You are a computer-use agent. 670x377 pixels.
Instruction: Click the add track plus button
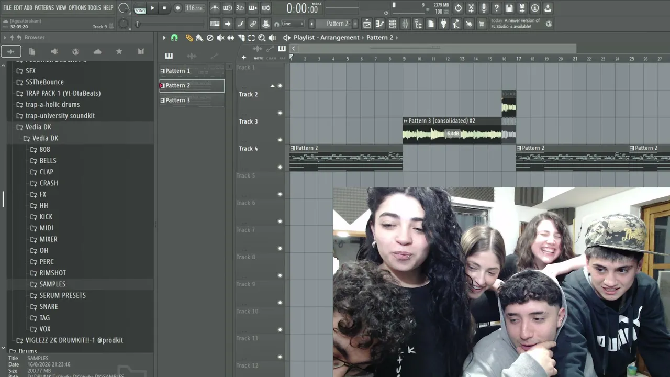[243, 58]
